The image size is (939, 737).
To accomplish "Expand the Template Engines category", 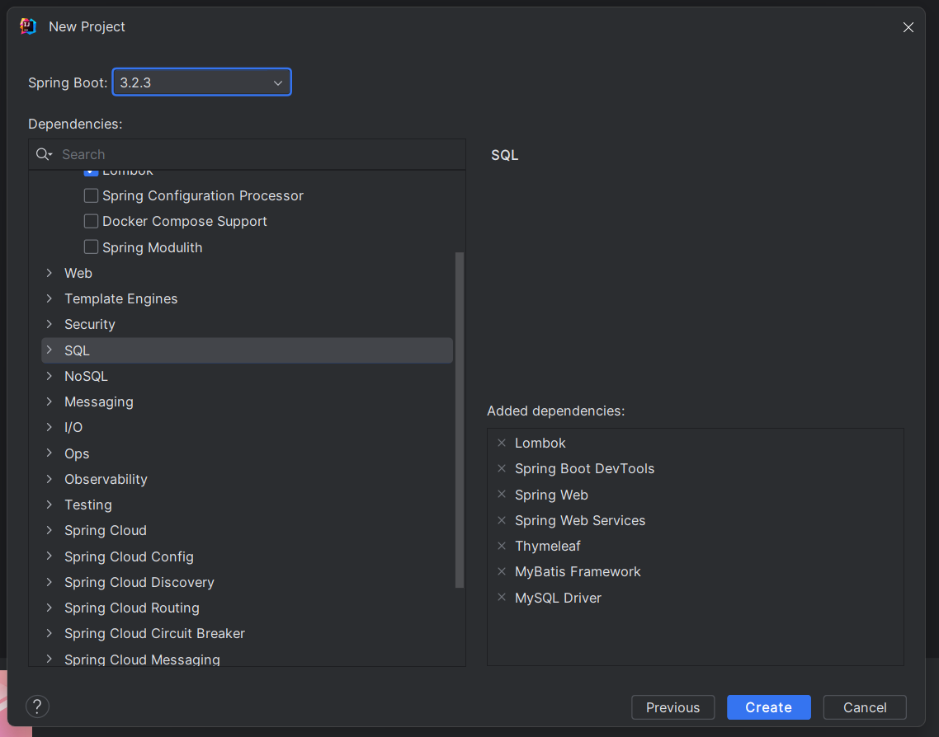I will 50,298.
